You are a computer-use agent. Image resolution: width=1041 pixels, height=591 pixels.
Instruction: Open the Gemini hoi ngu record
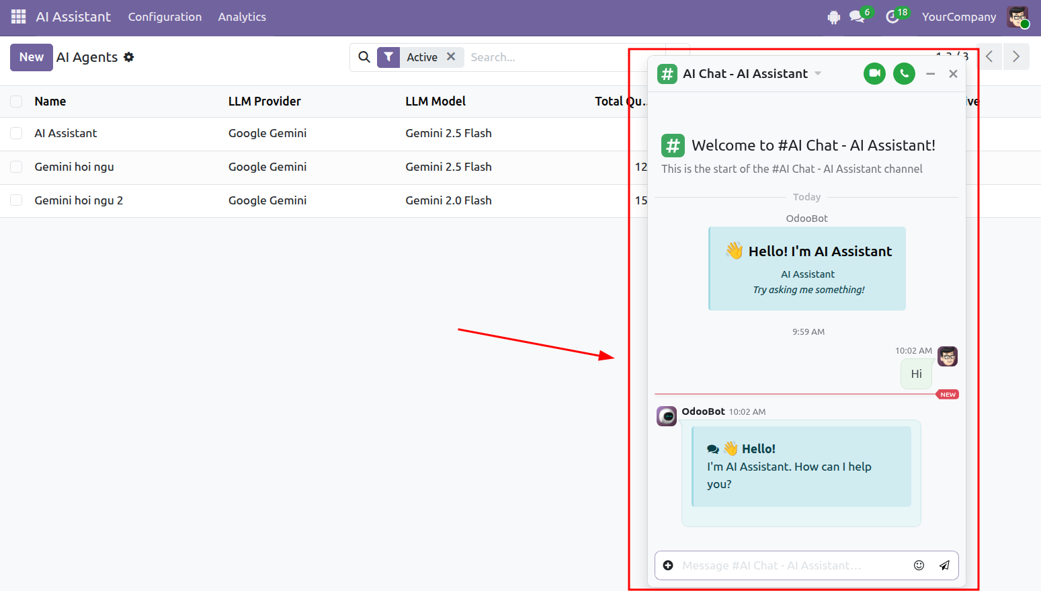point(74,167)
